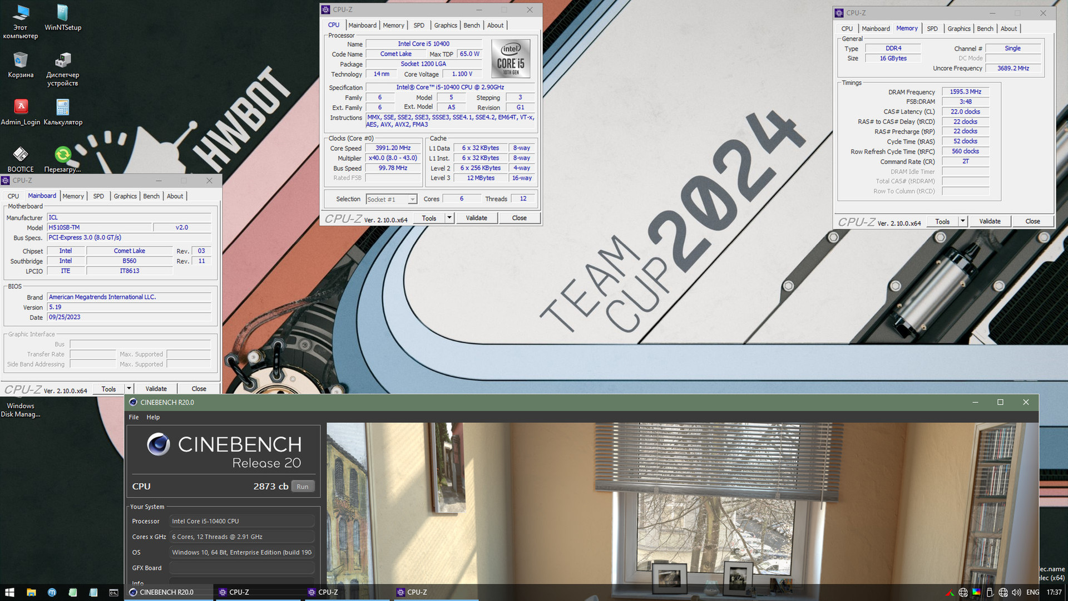Click the motherboard model 'H510SB-TM' field
Screen dimensions: 1068x601
point(99,228)
